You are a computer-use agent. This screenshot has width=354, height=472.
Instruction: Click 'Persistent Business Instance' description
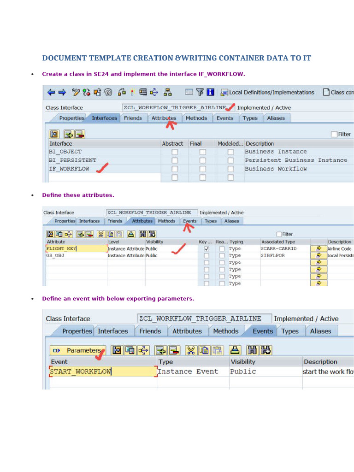[296, 160]
